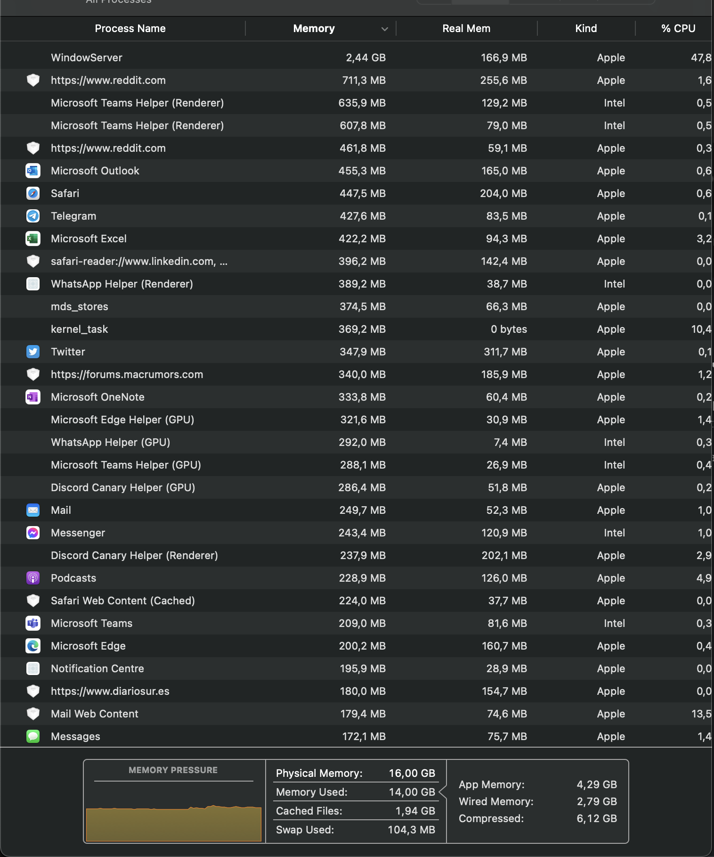Click the forums.macrumors.com shield icon
This screenshot has height=857, width=714.
click(33, 374)
